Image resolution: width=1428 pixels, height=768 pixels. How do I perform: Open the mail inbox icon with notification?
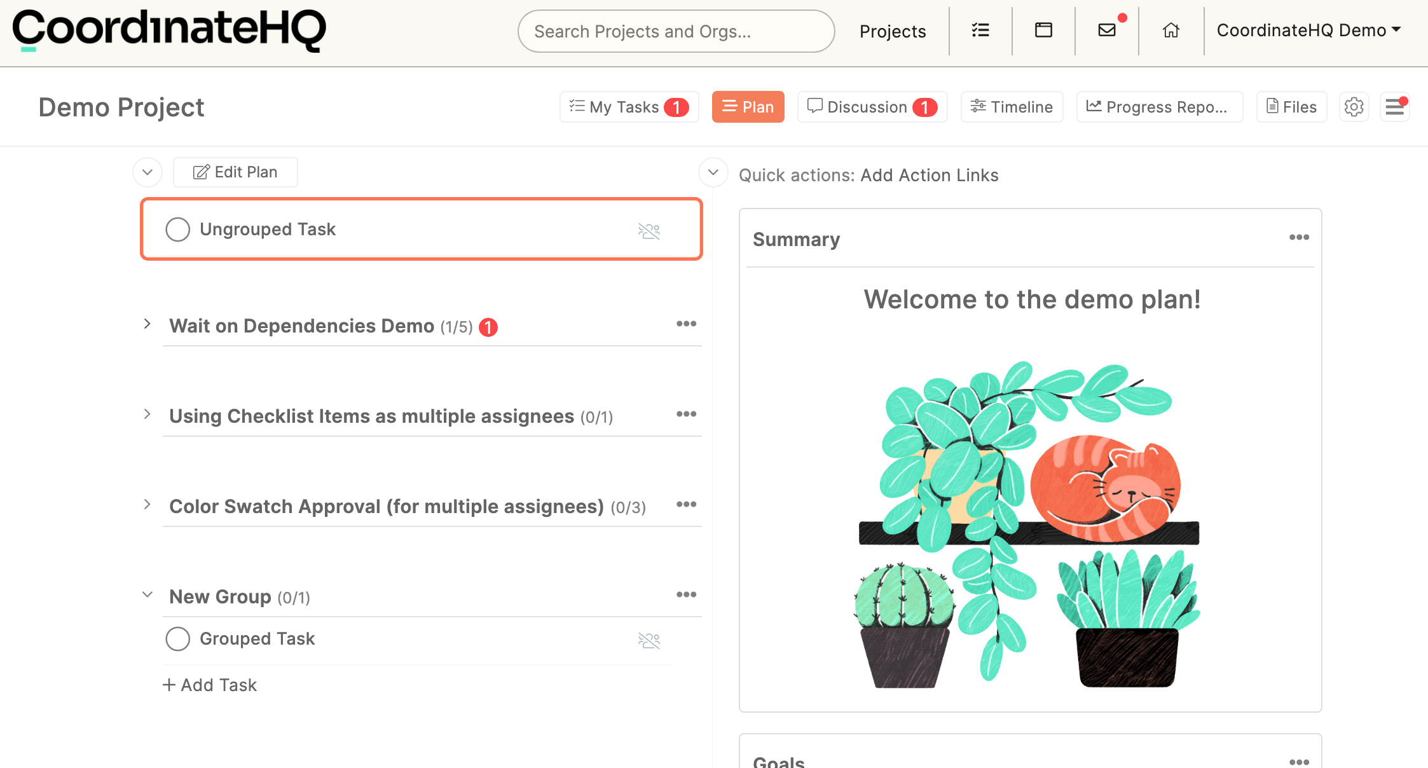1107,30
